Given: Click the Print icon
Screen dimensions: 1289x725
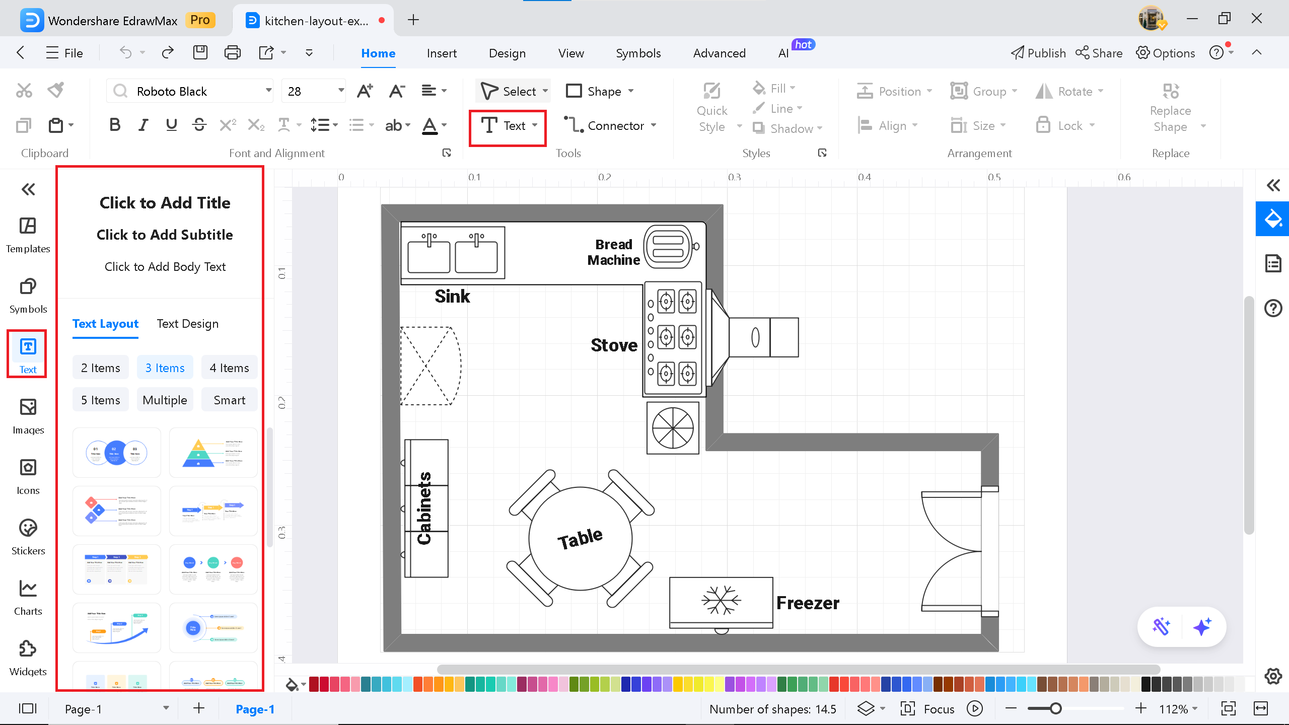Looking at the screenshot, I should (232, 52).
